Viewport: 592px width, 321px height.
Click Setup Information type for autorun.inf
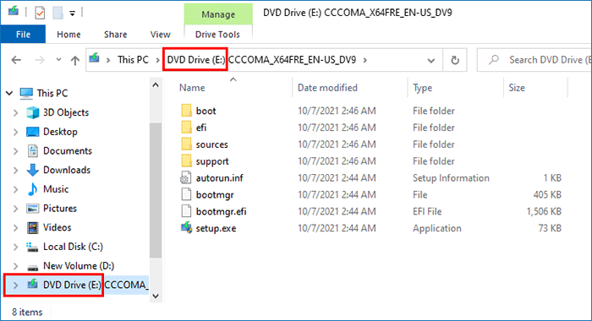coord(451,178)
